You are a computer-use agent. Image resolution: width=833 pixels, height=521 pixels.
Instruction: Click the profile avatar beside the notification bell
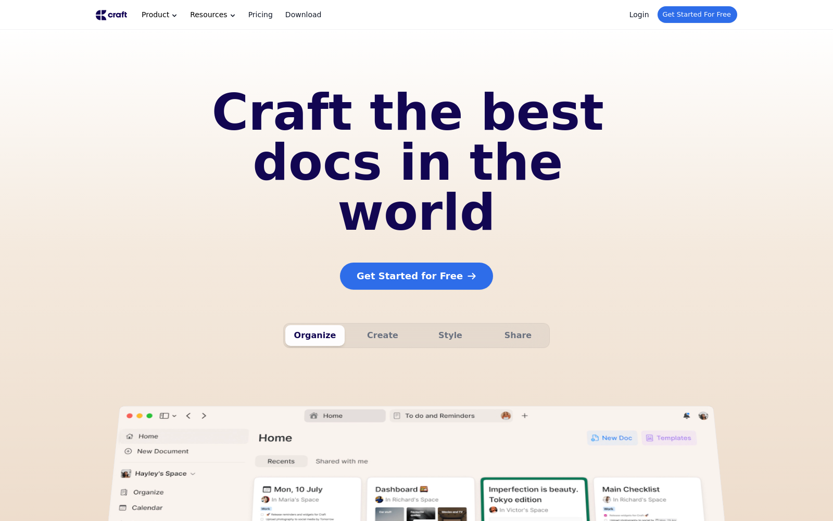pyautogui.click(x=703, y=416)
